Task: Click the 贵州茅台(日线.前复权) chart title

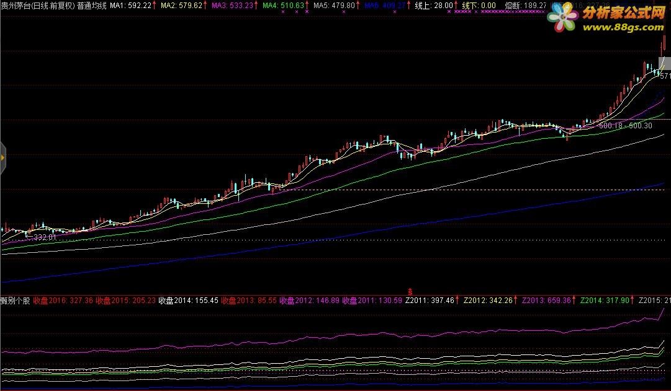Action: tap(38, 6)
